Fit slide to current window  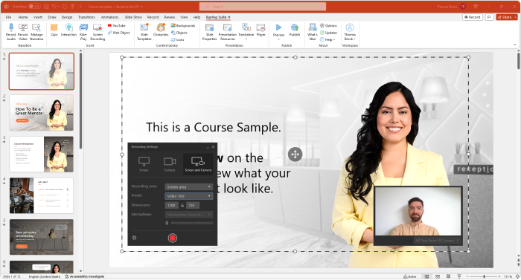tap(517, 276)
